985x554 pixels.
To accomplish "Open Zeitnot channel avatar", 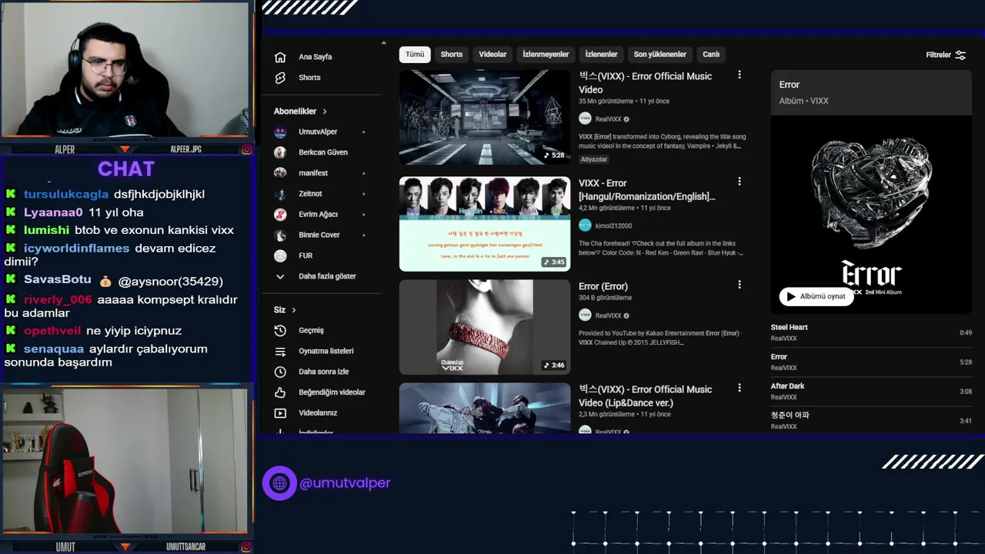I will [x=280, y=194].
